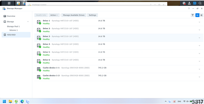Switch to Package Center taskbar icon in DSM
The width and height of the screenshot is (204, 104).
[18, 3]
